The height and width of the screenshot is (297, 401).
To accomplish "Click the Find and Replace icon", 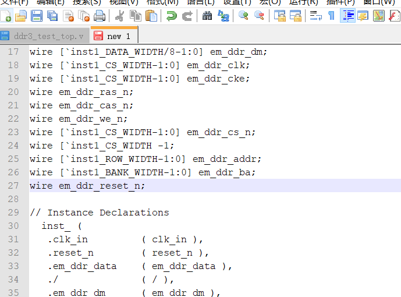I will [223, 16].
